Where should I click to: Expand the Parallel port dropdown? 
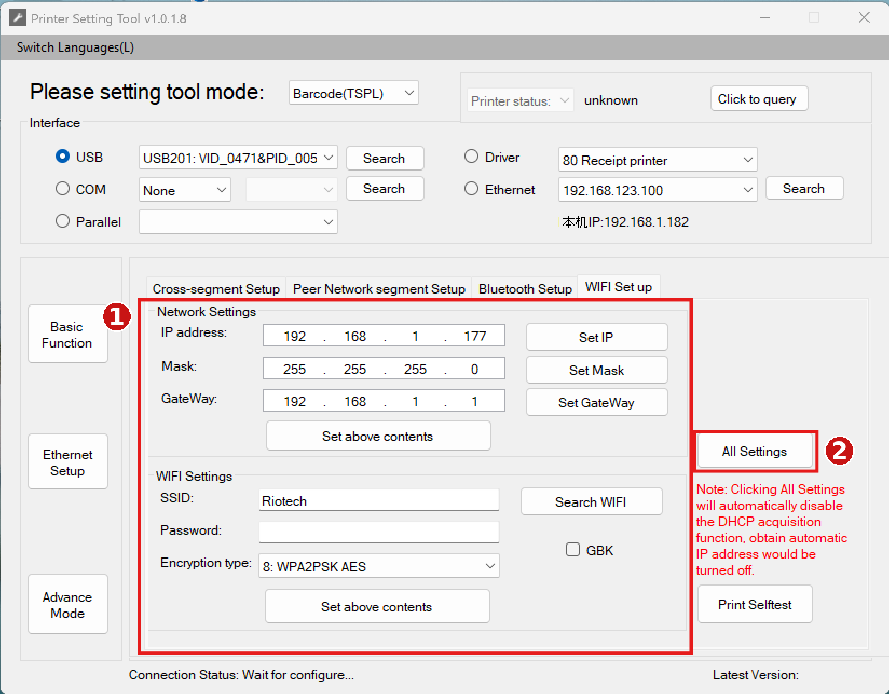(238, 222)
